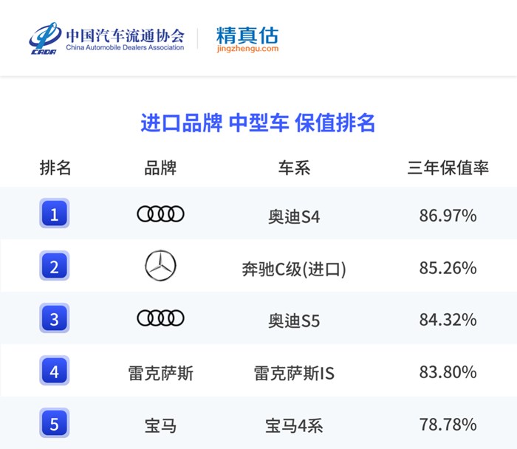Click the Audi rings logo for S4
Screen dimensions: 517x449
coord(160,214)
